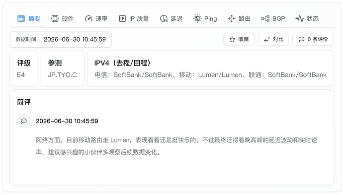Image resolution: width=343 pixels, height=195 pixels.
Task: Click the 参测 JP.TYO.C card
Action: coord(63,69)
